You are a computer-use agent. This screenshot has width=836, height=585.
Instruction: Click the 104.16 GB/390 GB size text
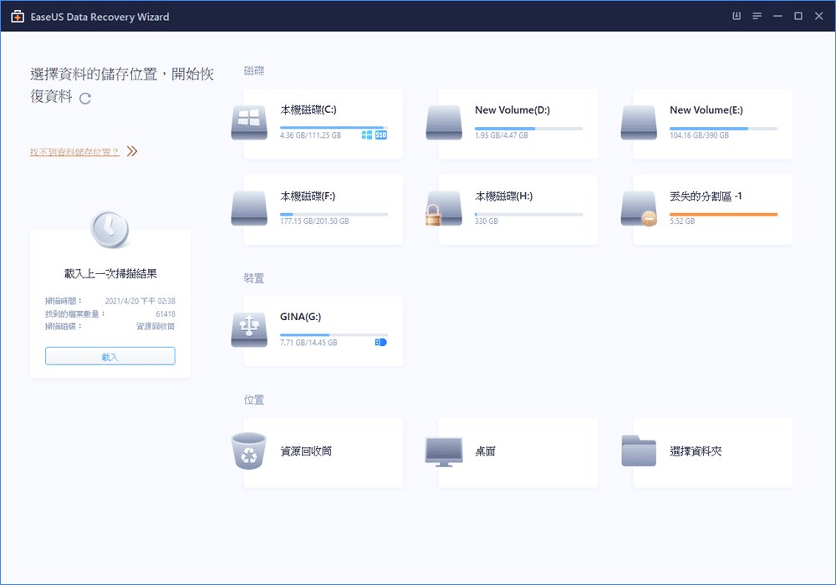tap(699, 135)
